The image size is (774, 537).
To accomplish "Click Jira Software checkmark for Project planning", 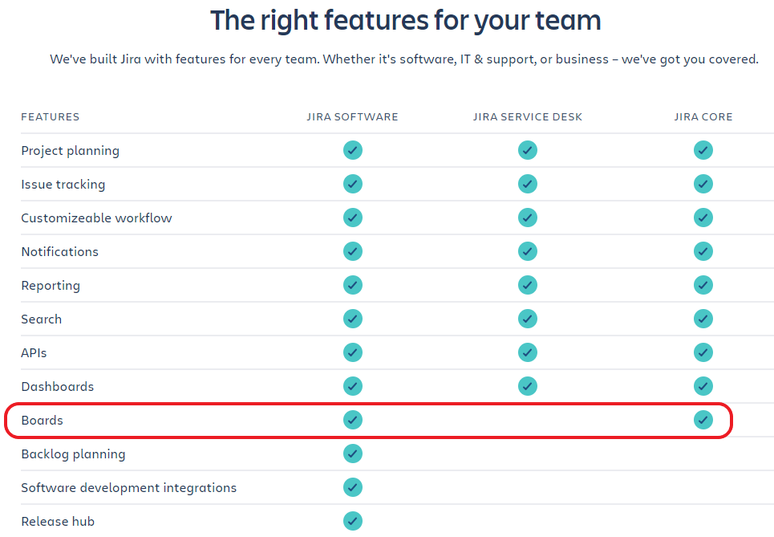I will tap(352, 150).
